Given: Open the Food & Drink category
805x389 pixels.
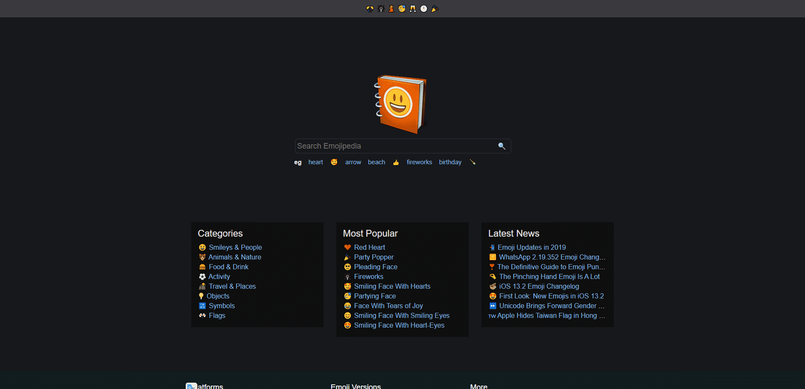Looking at the screenshot, I should tap(228, 267).
